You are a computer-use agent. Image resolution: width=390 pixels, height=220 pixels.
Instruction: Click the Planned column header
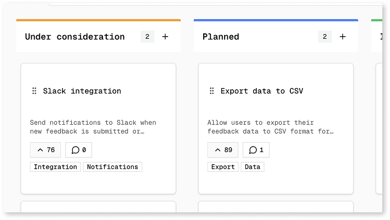221,37
